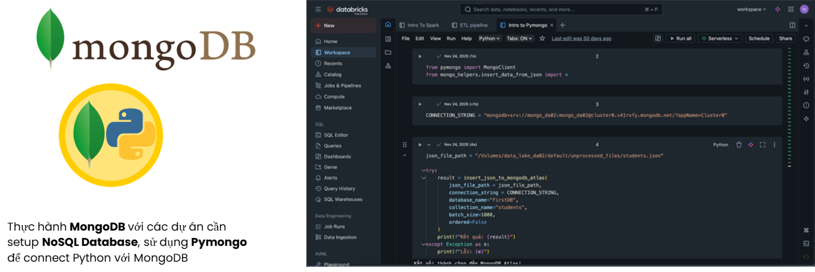Toggle the main sidebar hamburger menu
Screen dimensions: 815x272
(318, 9)
